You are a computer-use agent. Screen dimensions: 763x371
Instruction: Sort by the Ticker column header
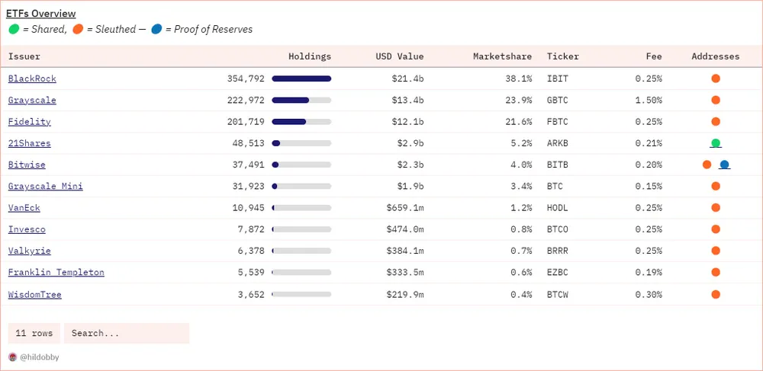click(x=562, y=56)
